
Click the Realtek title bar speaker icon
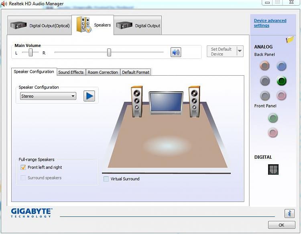pyautogui.click(x=4, y=4)
